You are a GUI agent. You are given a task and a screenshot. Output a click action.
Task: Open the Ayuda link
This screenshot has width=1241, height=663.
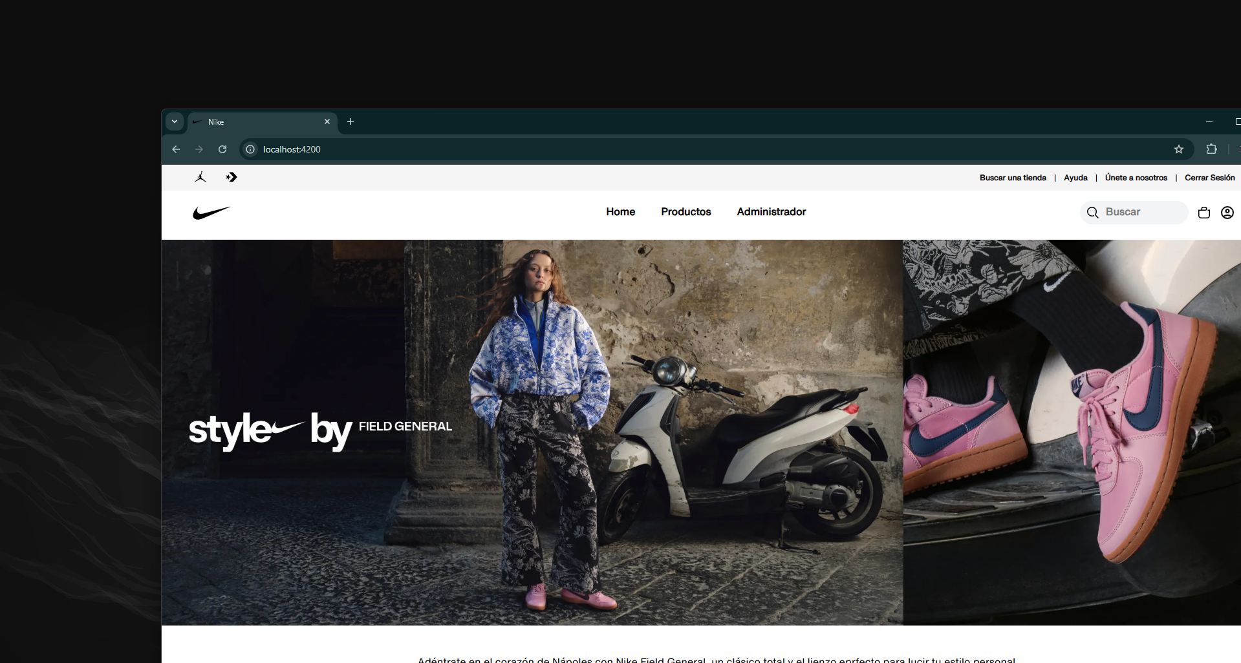1075,178
